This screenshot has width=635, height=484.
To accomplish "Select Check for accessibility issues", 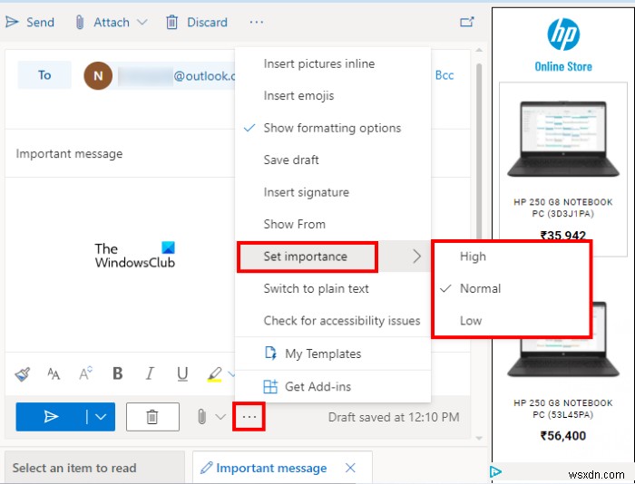I will coord(333,321).
